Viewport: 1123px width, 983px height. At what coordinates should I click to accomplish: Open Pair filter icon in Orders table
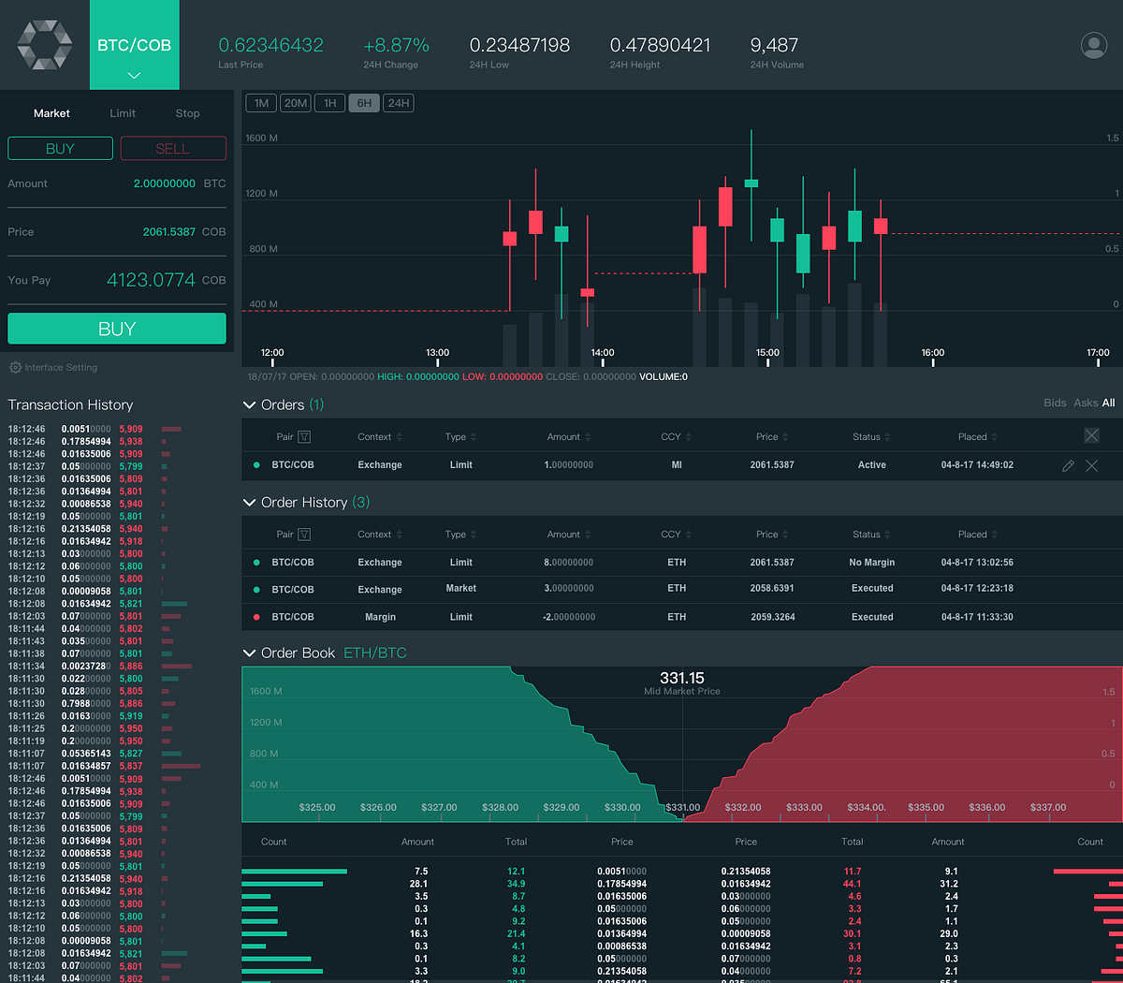(x=304, y=436)
